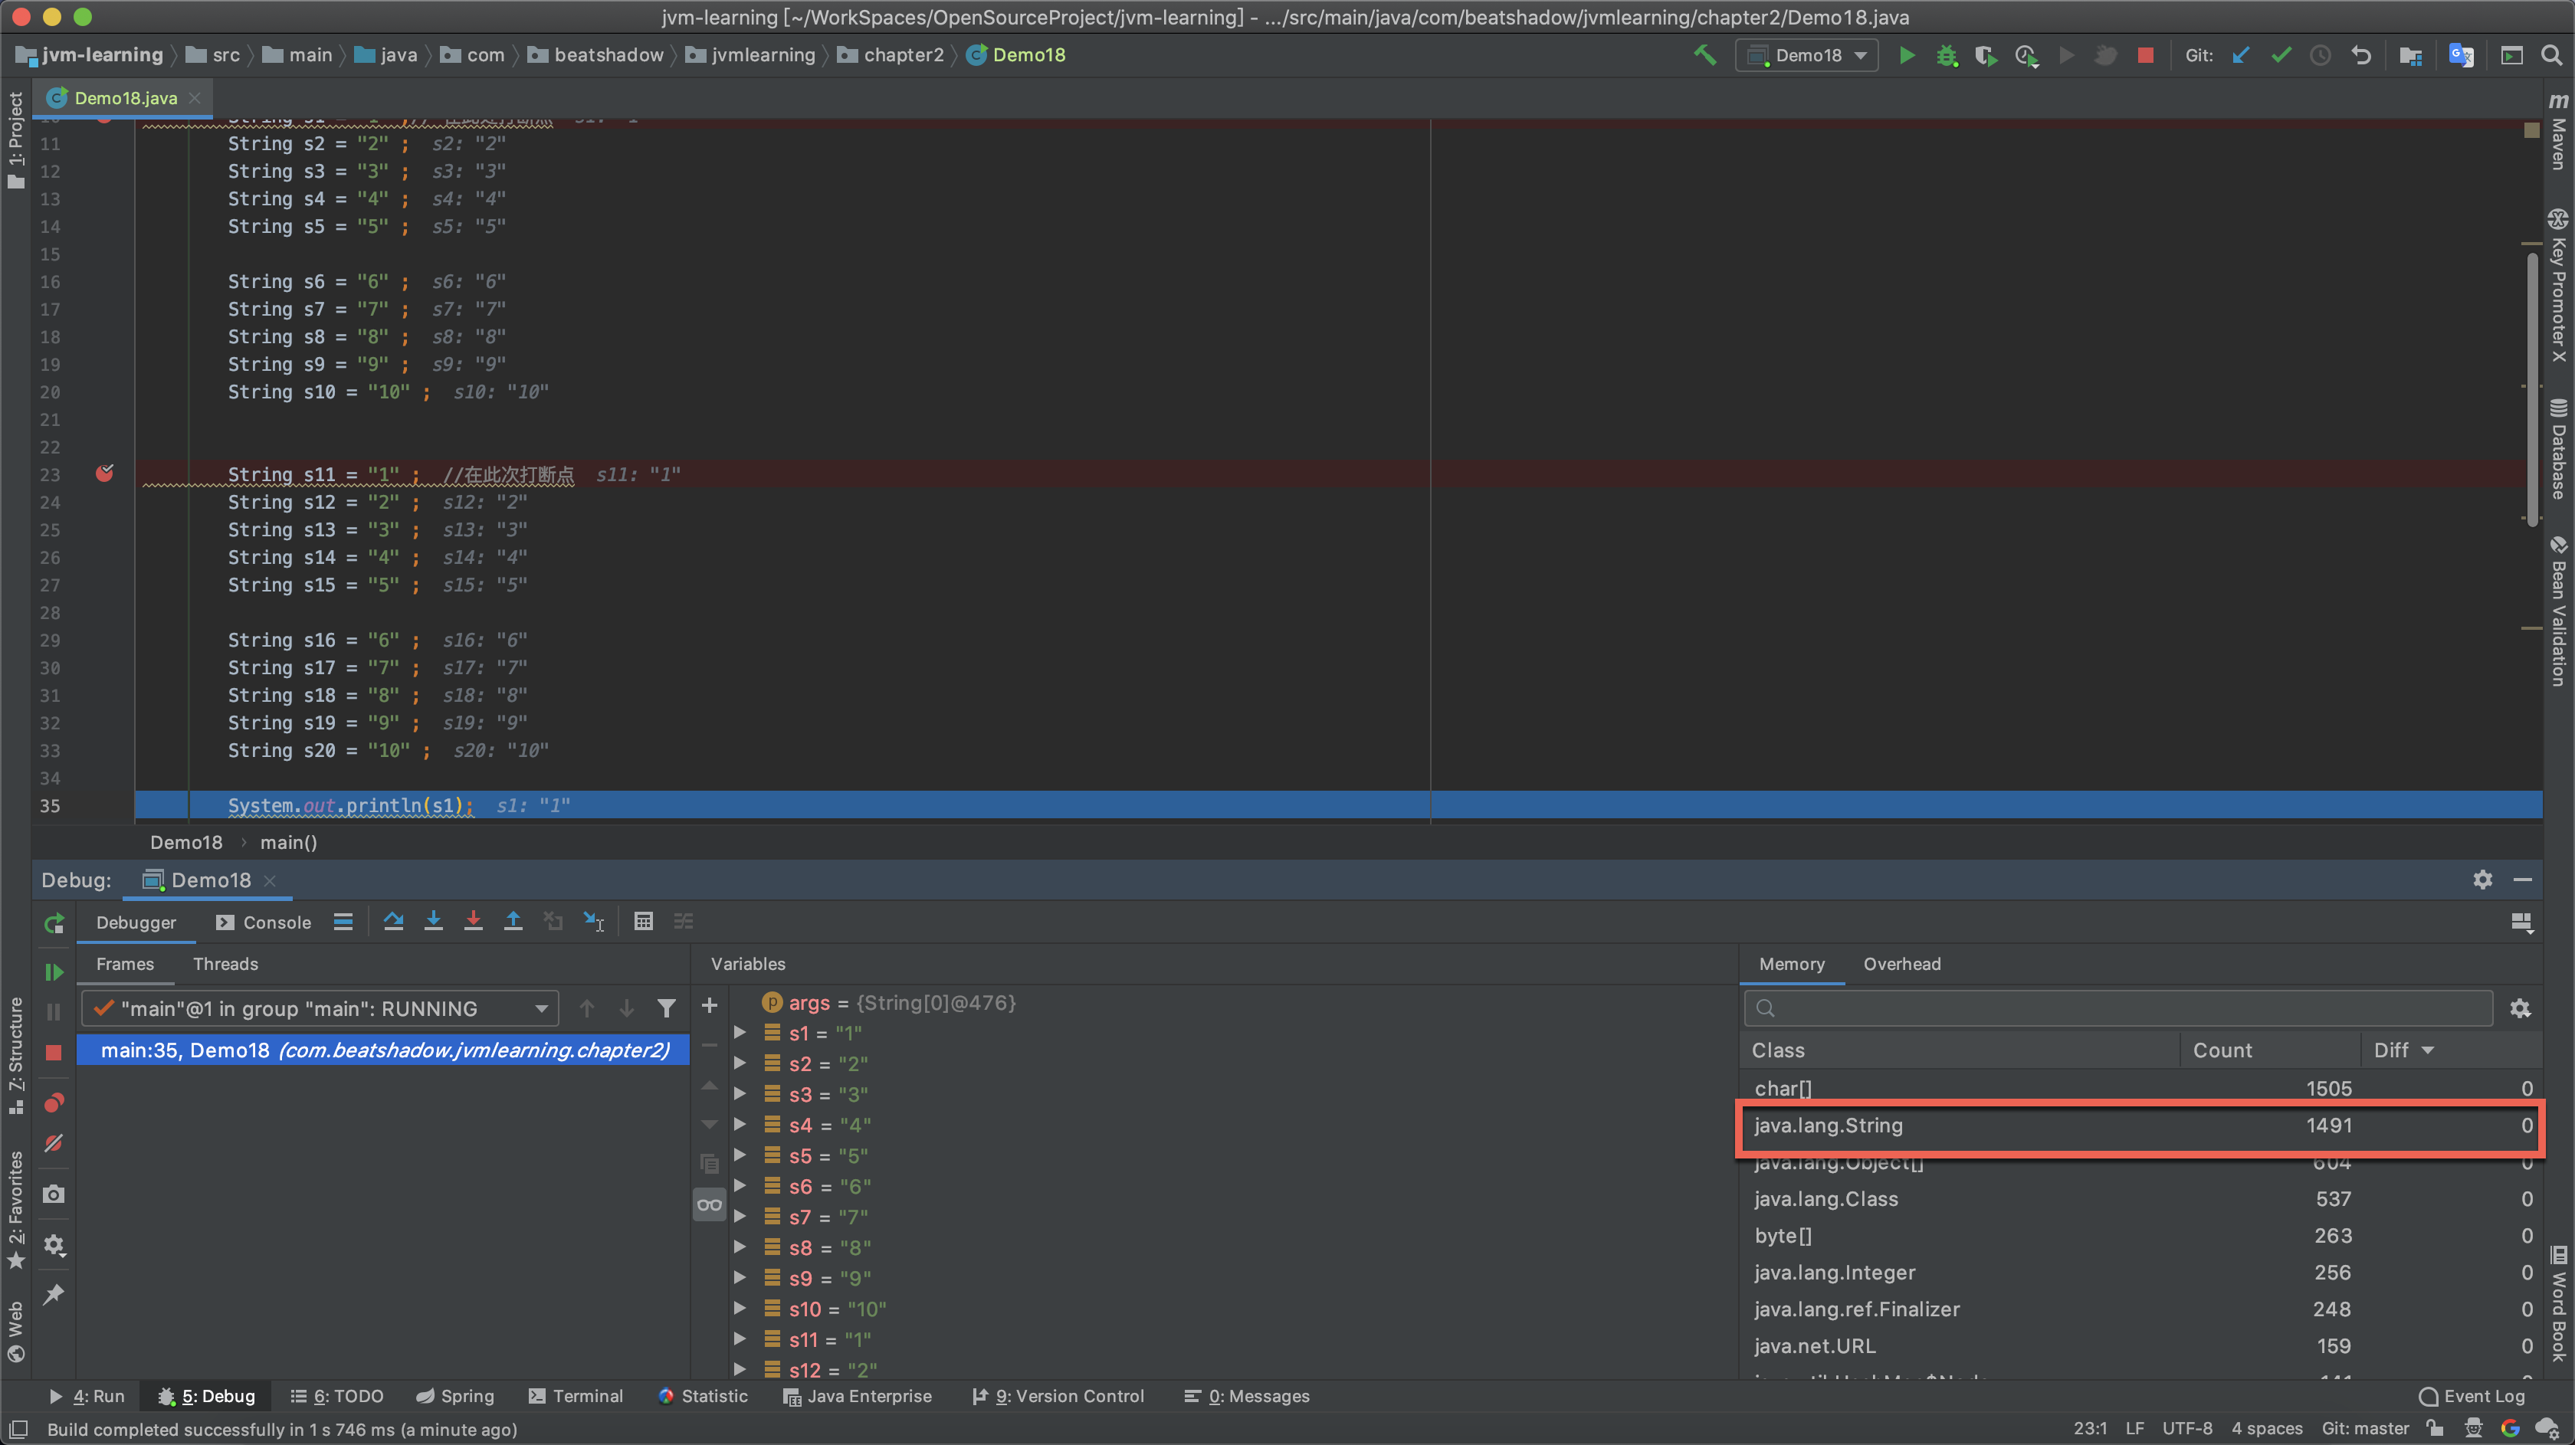The height and width of the screenshot is (1445, 2575).
Task: Open the Terminal tool window
Action: (x=576, y=1396)
